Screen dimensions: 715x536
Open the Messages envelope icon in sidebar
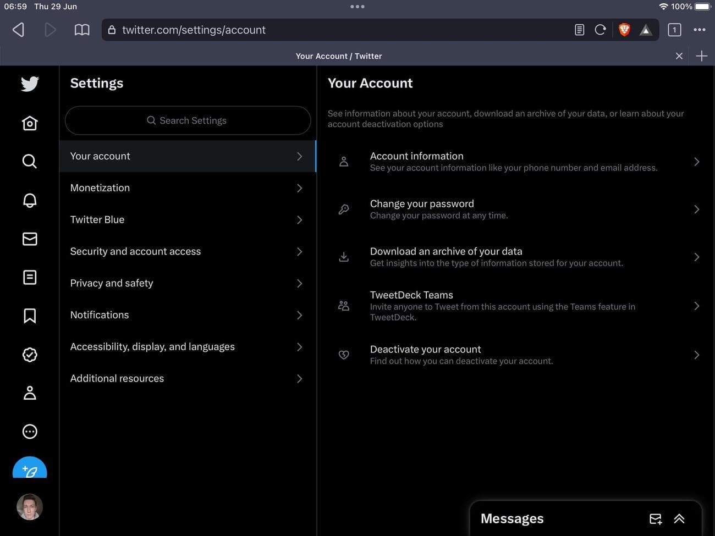coord(30,239)
